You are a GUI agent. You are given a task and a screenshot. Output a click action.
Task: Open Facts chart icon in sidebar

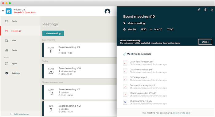coord(6,50)
